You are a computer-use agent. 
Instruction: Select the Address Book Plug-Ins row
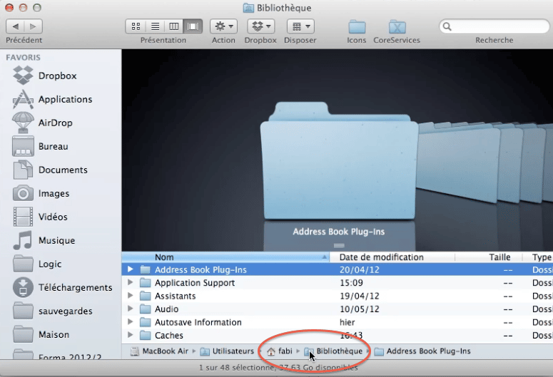tap(338, 270)
